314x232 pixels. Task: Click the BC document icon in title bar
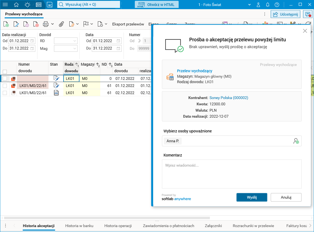point(50,5)
